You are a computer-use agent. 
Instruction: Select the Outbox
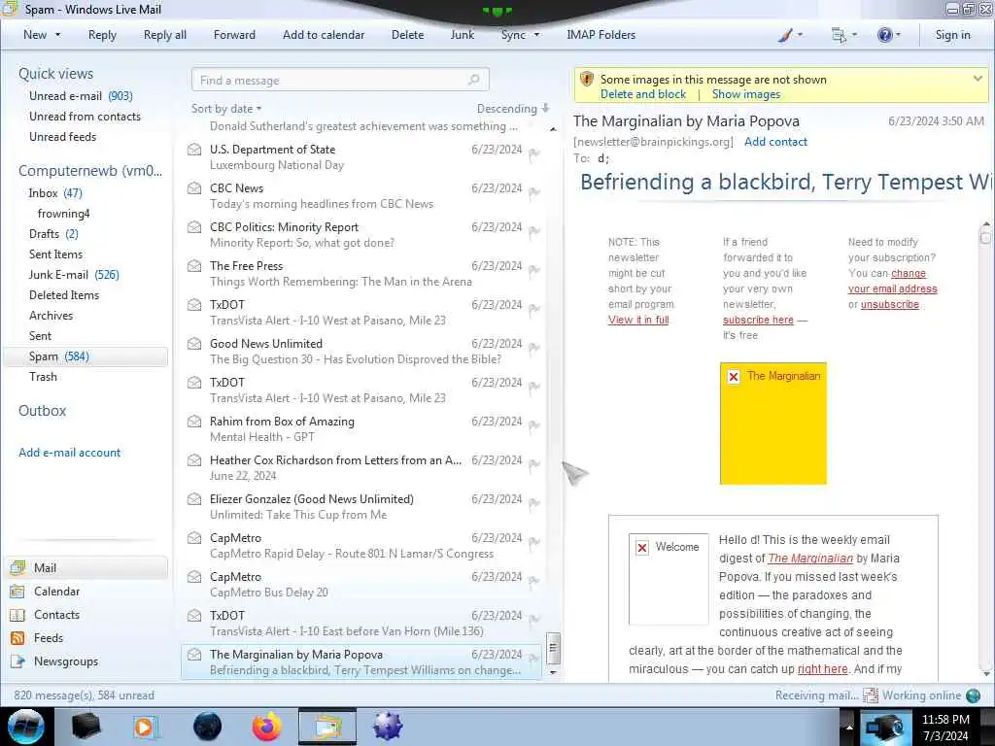pos(43,411)
